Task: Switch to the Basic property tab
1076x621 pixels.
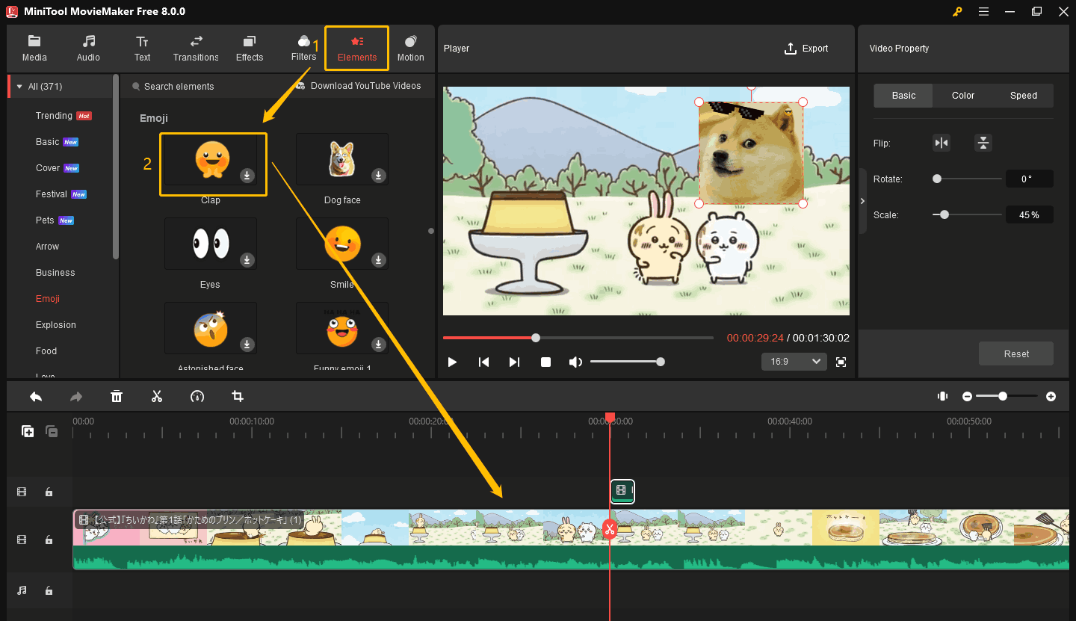Action: (903, 96)
